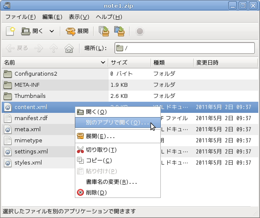Open the ファイル(F) menu
This screenshot has width=260, height=218.
click(21, 17)
